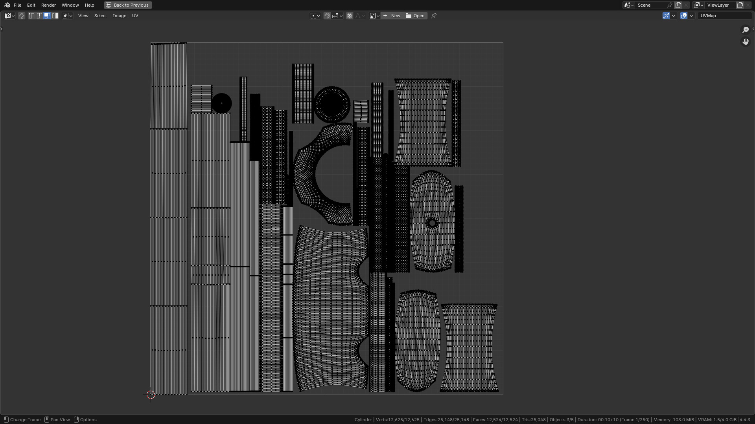The width and height of the screenshot is (755, 424).
Task: Click Open image button
Action: [x=416, y=16]
